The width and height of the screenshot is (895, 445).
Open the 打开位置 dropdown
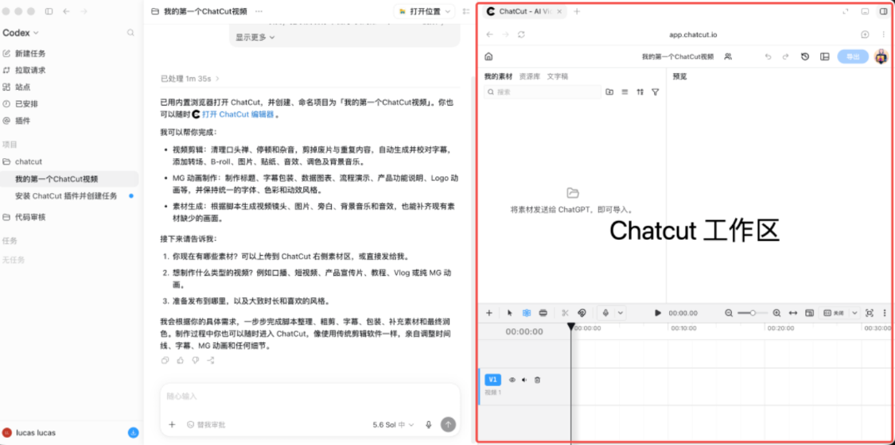pyautogui.click(x=423, y=11)
